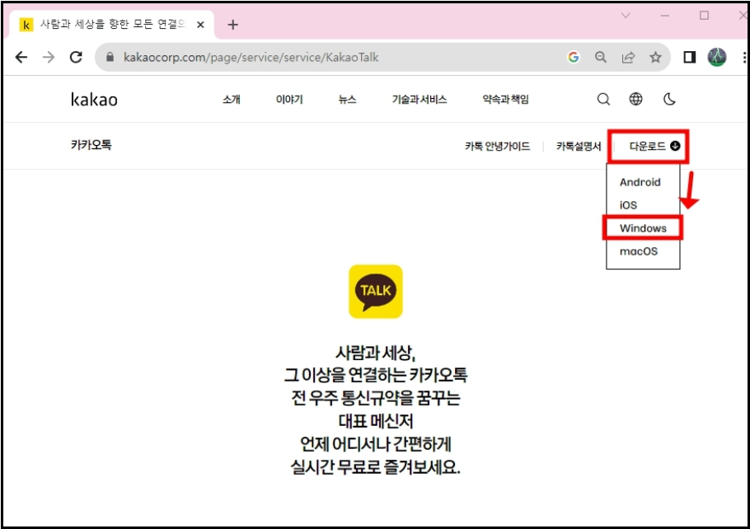Screen dimensions: 750x529
Task: Share this page with the share icon
Action: [628, 58]
